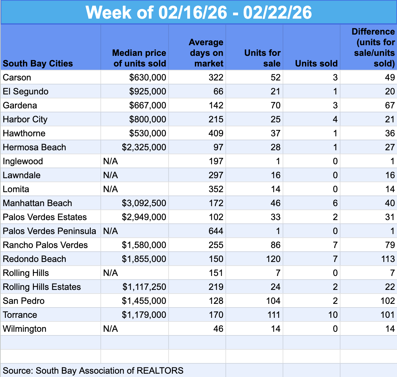Click the Difference column header
This screenshot has width=397, height=377.
373,47
